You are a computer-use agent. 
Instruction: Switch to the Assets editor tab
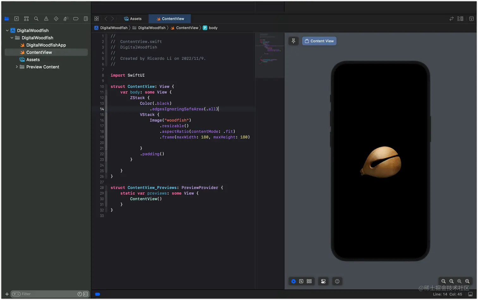(x=133, y=19)
